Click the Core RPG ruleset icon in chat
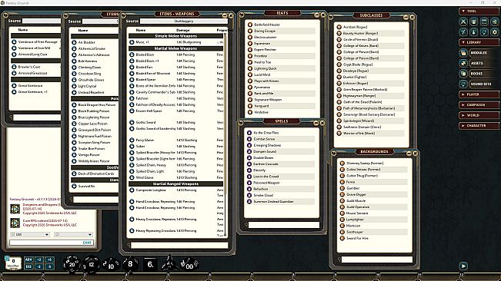The width and height of the screenshot is (501, 281). (x=15, y=223)
